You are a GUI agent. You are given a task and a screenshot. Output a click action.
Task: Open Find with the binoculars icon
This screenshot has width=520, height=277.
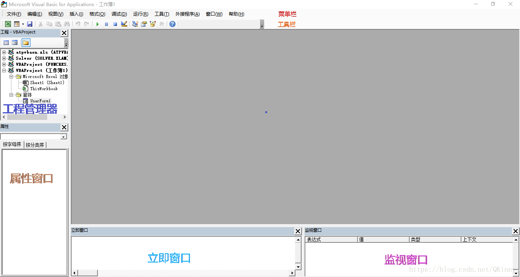point(67,24)
